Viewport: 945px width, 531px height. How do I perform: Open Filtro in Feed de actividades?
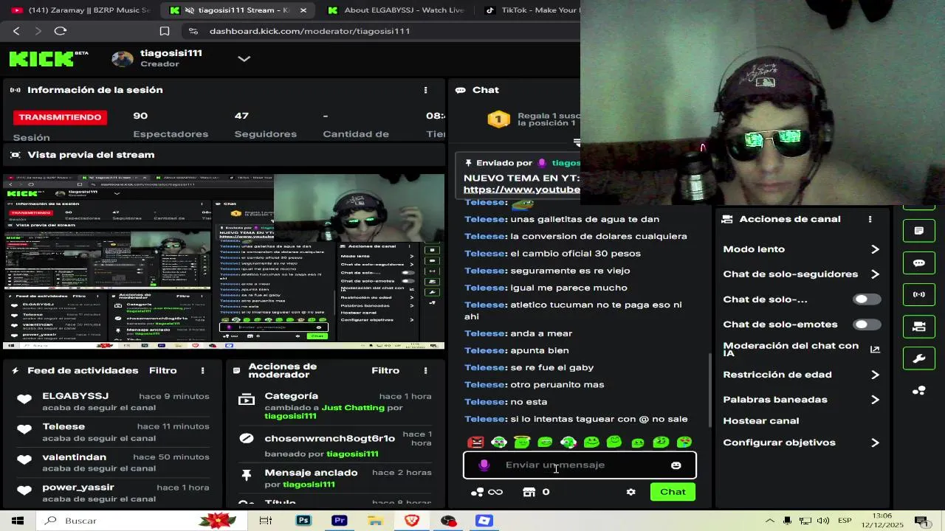(x=163, y=370)
